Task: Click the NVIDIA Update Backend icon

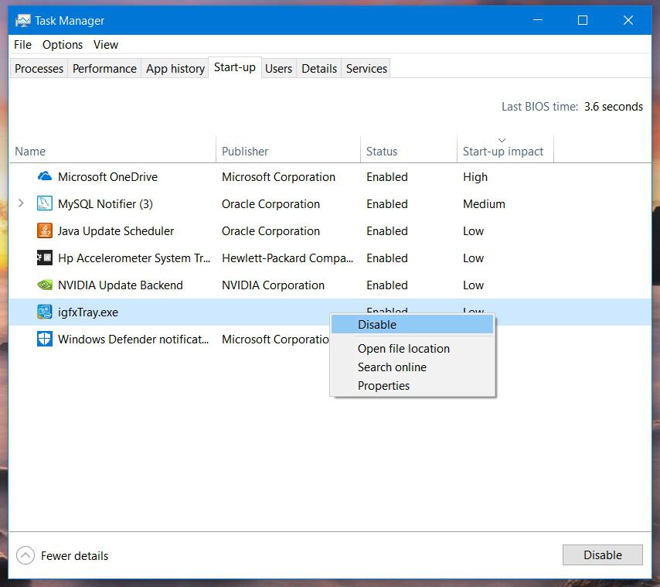Action: (45, 285)
